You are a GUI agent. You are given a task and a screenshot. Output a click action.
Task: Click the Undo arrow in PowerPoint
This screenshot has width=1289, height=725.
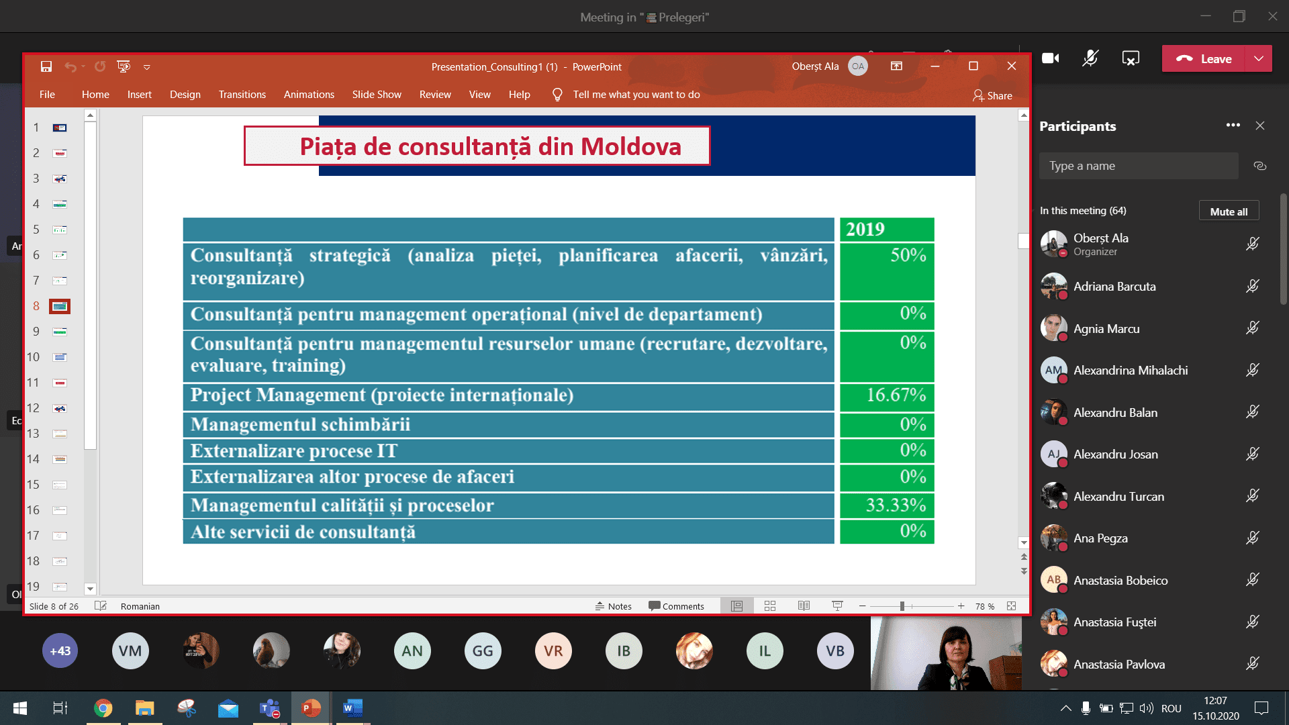tap(70, 66)
